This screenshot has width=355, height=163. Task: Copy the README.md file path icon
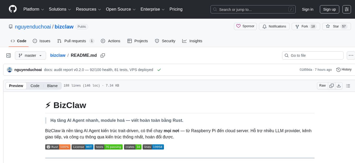[103, 55]
